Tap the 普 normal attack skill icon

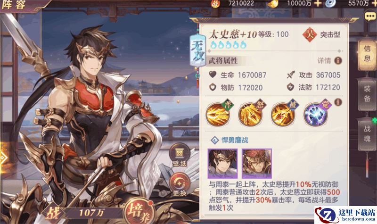218,114
